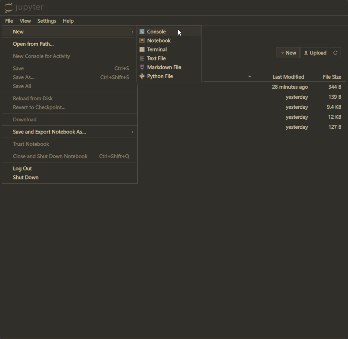Click the Markdown File M icon
The width and height of the screenshot is (348, 339).
(142, 67)
